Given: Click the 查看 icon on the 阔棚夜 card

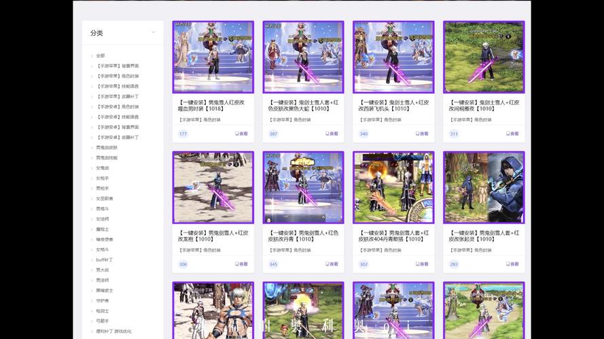Looking at the screenshot, I should click(x=512, y=134).
